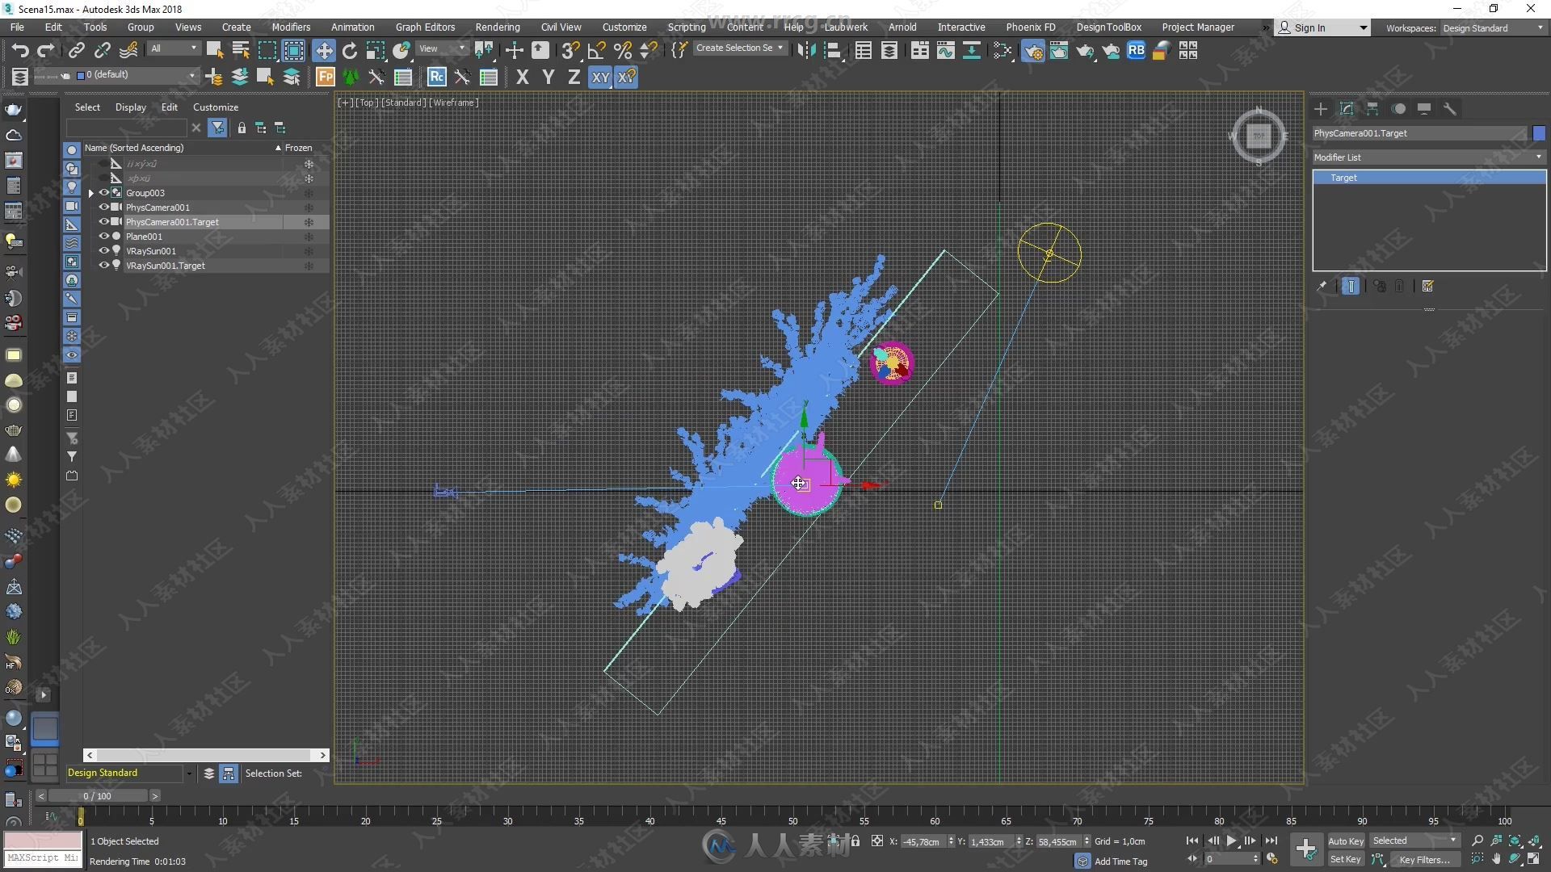Click the Scene Explorer horizontal scrollbar
Image resolution: width=1551 pixels, height=872 pixels.
tap(206, 755)
